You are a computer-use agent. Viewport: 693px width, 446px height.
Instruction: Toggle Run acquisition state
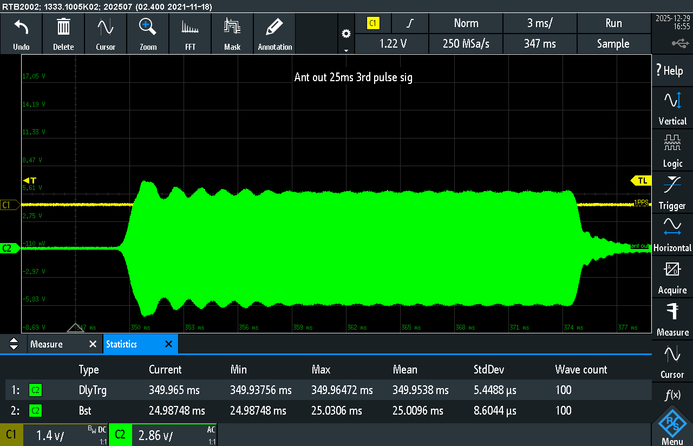point(613,23)
